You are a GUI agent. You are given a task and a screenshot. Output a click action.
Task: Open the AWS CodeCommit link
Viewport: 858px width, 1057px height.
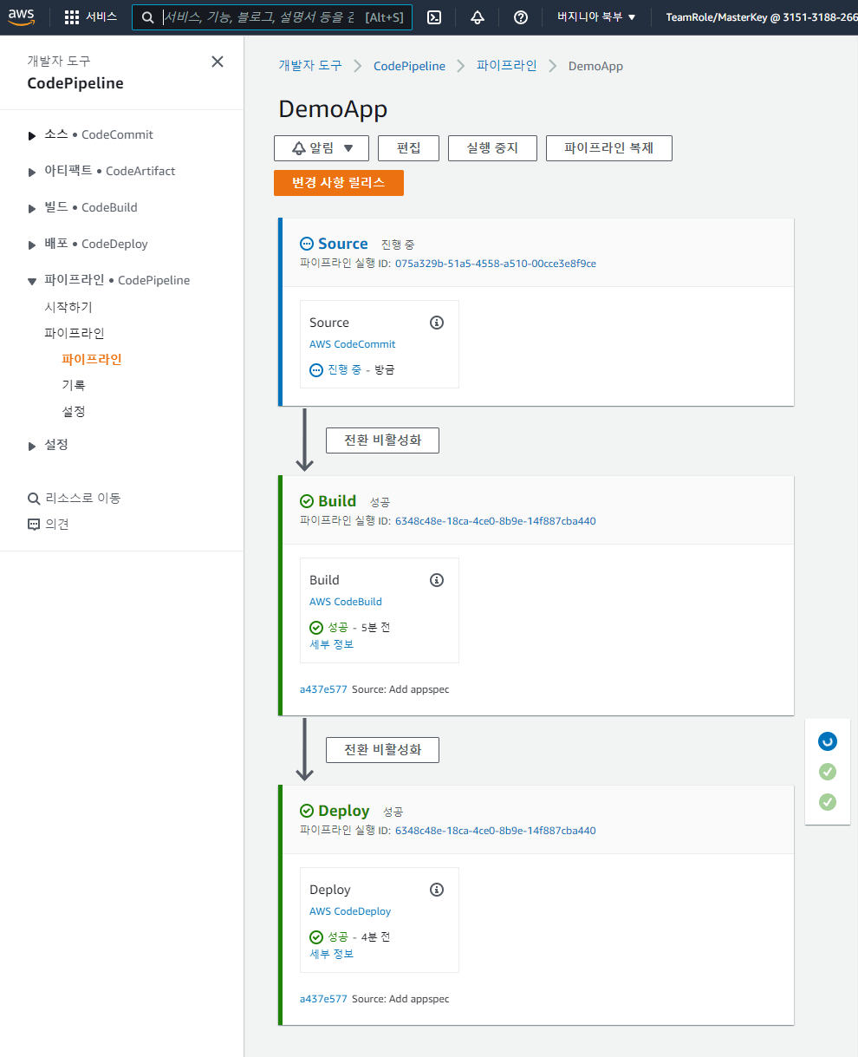point(353,344)
